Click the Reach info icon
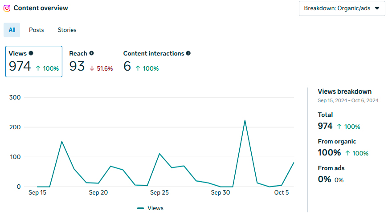 [x=92, y=53]
